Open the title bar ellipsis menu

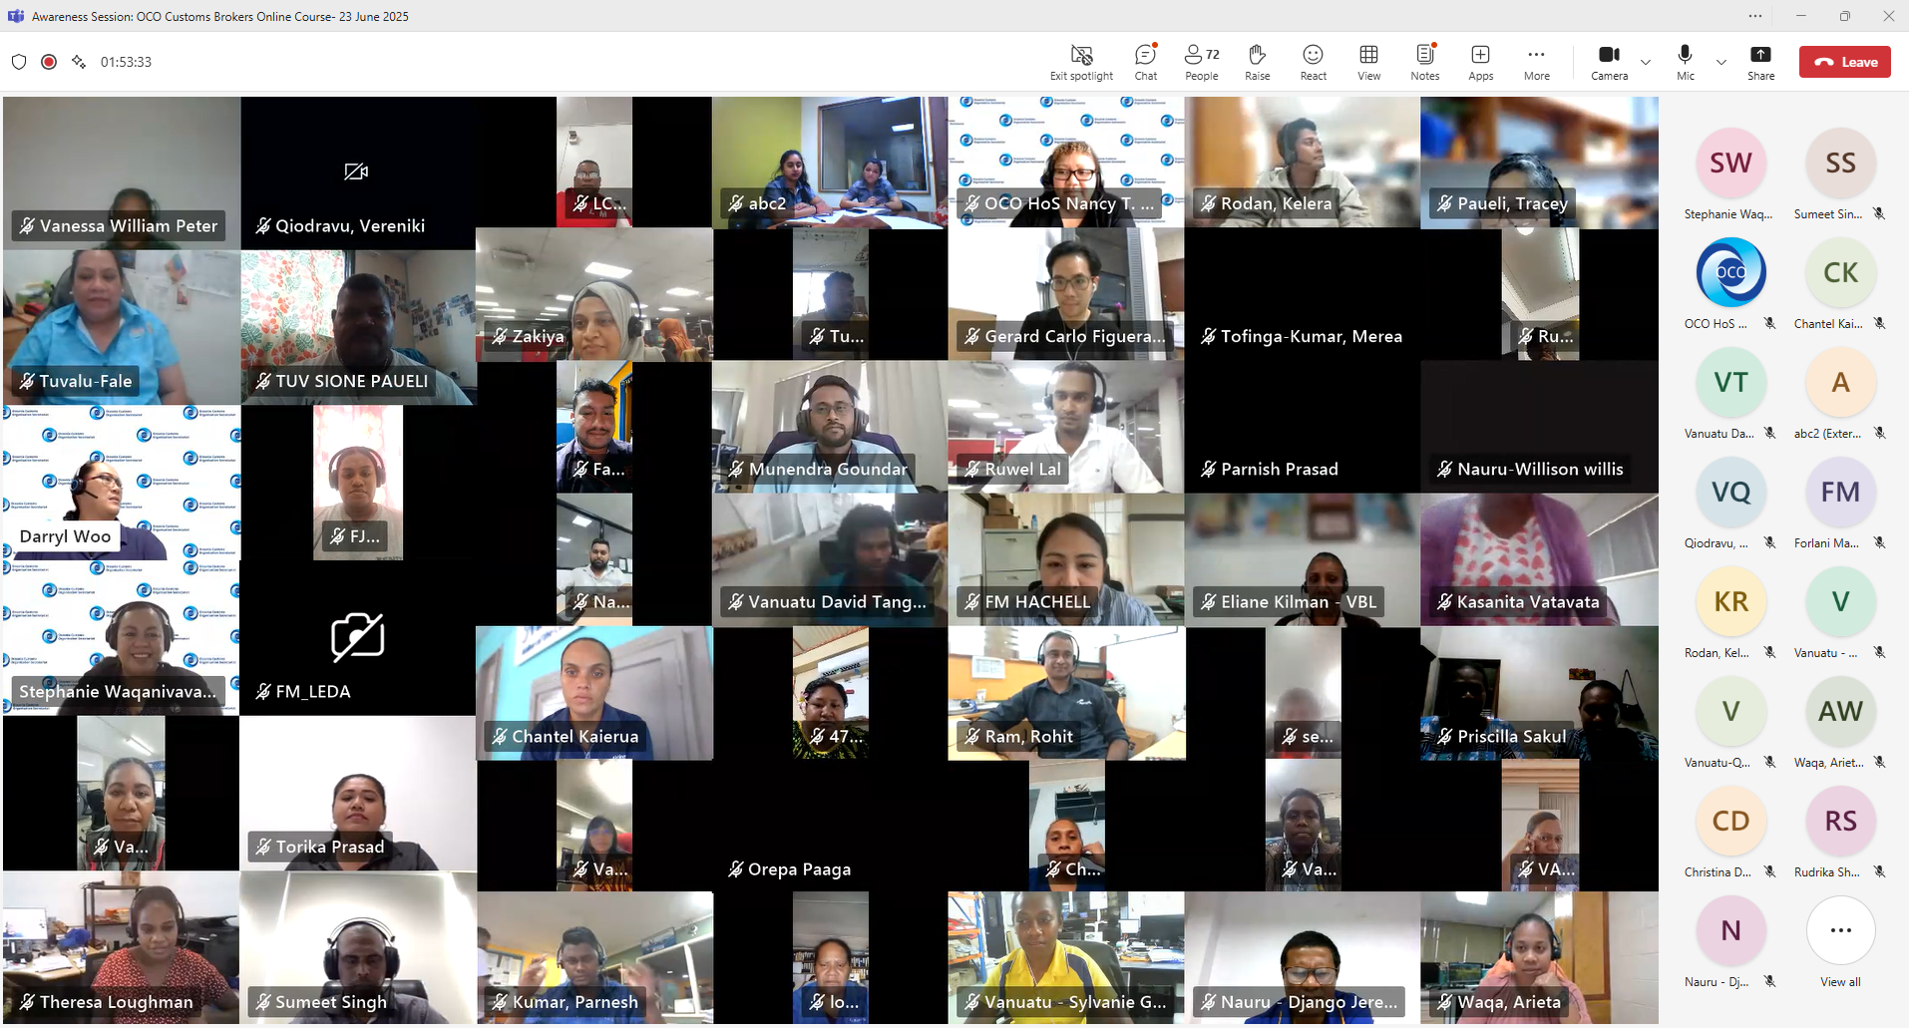(x=1755, y=16)
